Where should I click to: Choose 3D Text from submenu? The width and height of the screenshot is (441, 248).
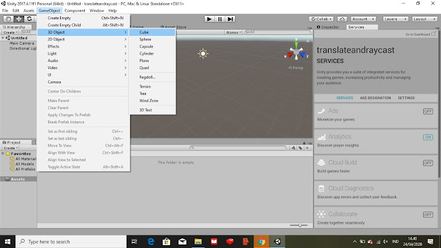[x=152, y=110]
